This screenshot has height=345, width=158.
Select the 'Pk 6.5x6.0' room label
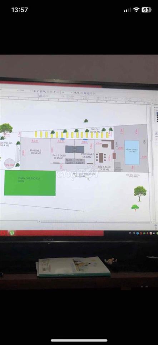pos(35,152)
